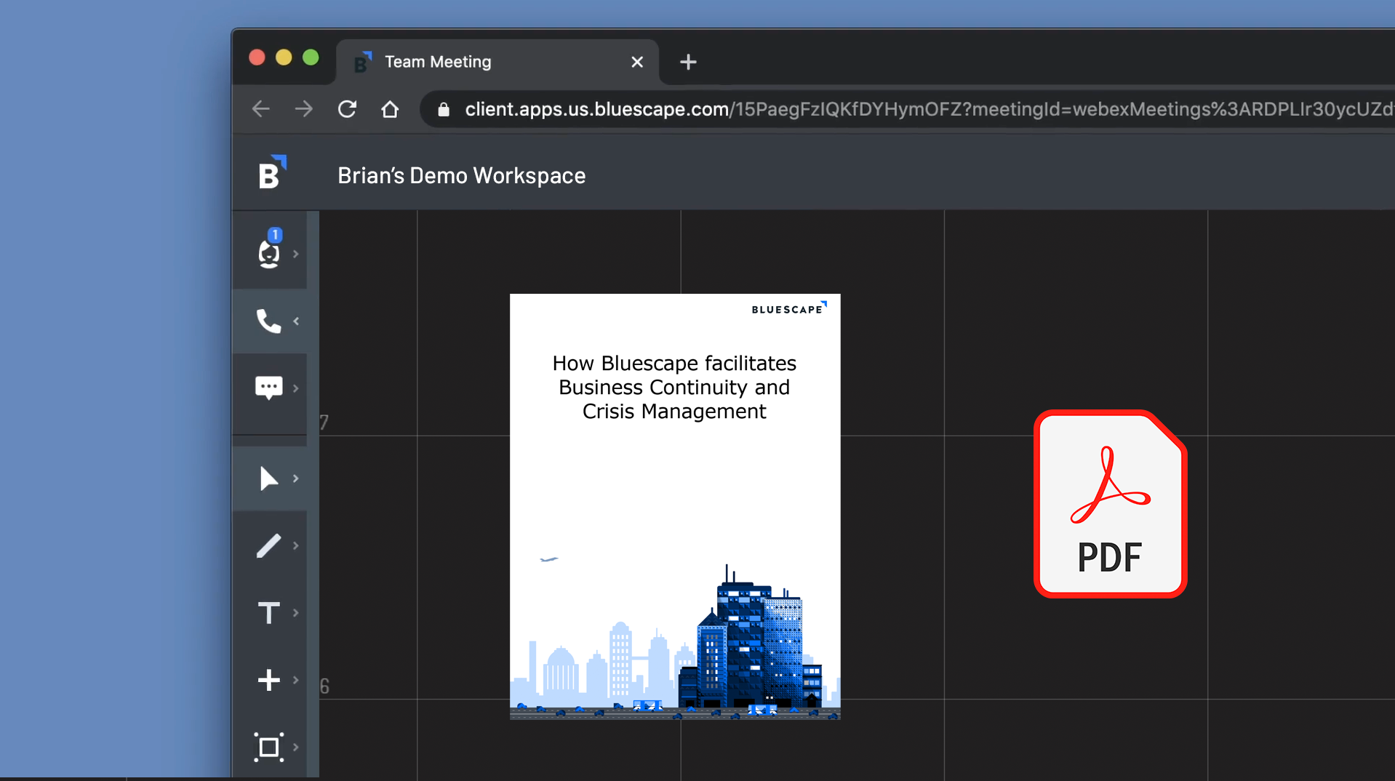
Task: Click the browser home button
Action: pos(390,109)
